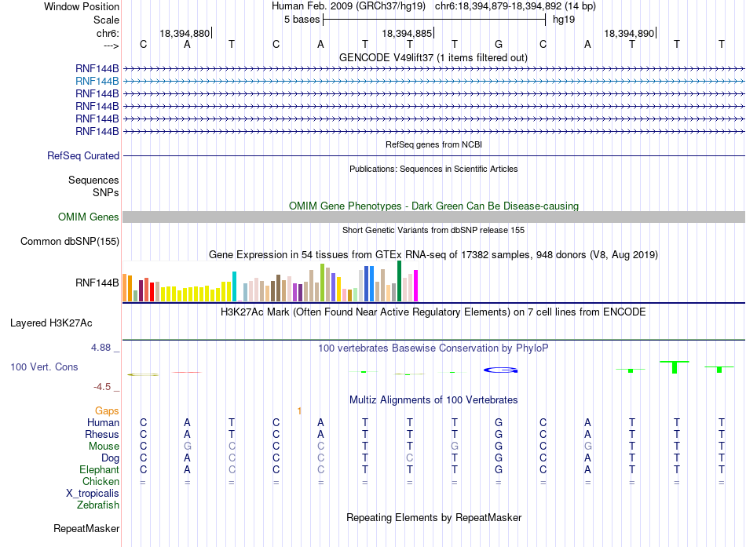Select the Mouse species alignment label
The width and height of the screenshot is (746, 547).
pos(104,447)
